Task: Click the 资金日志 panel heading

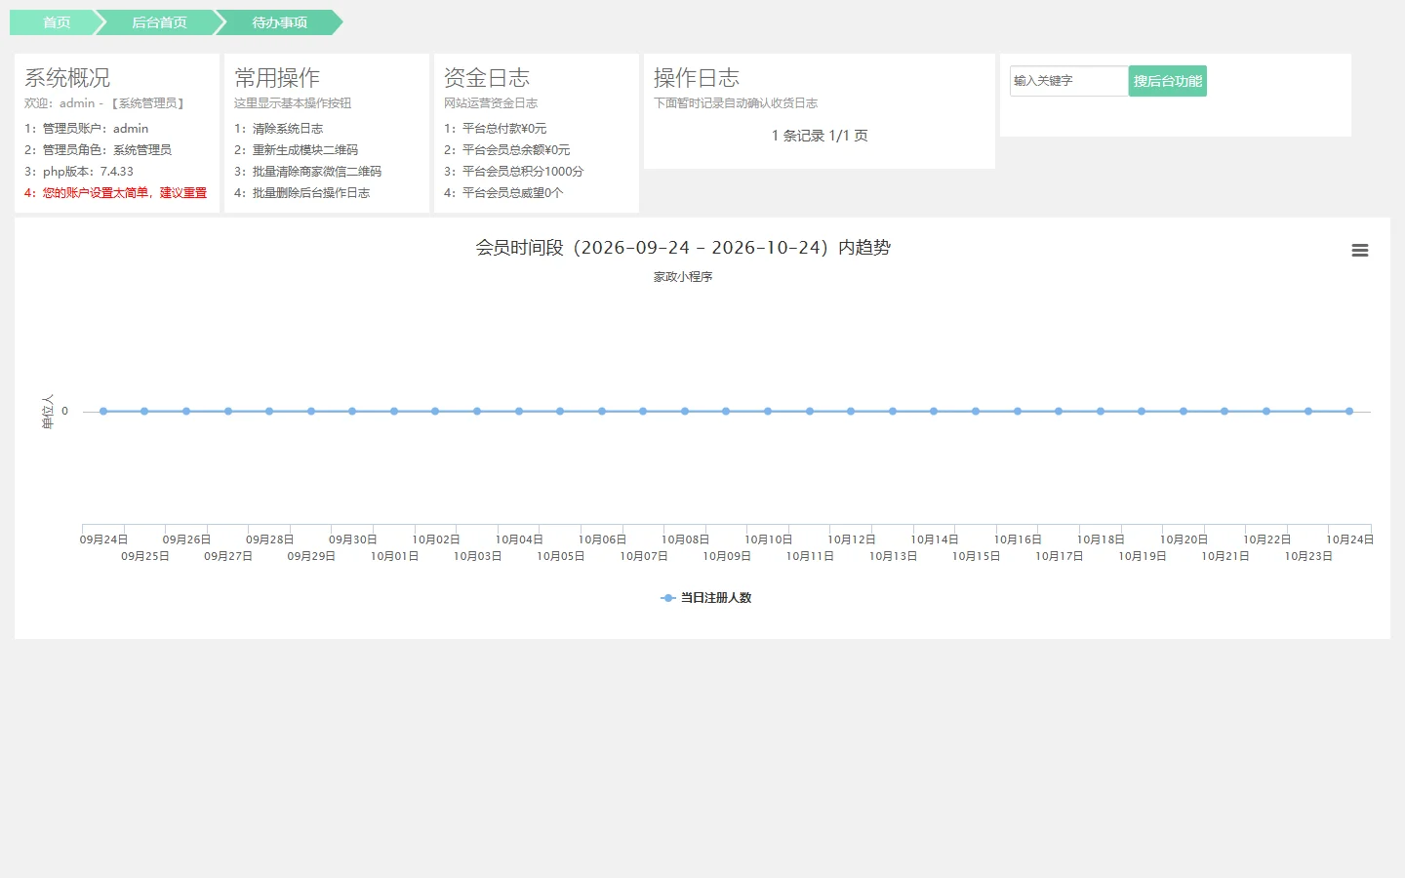Action: [487, 78]
